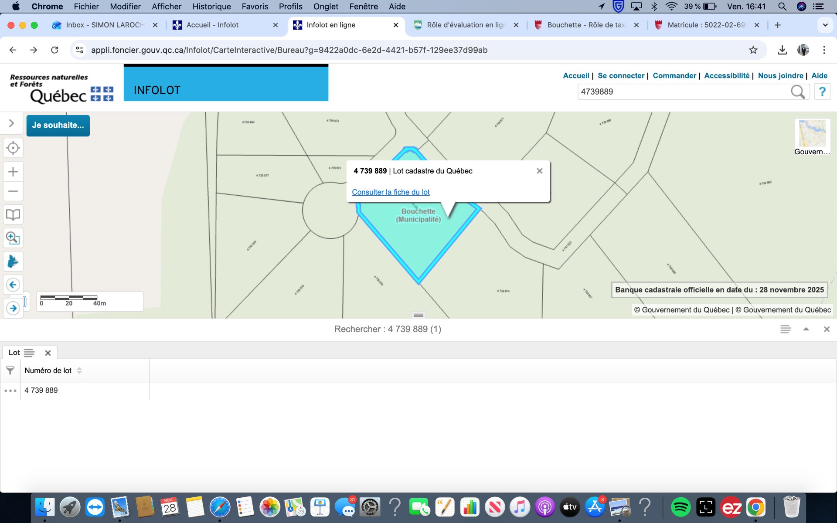Screen dimensions: 837x523
Task: Zoom out with the minus button
Action: (x=13, y=191)
